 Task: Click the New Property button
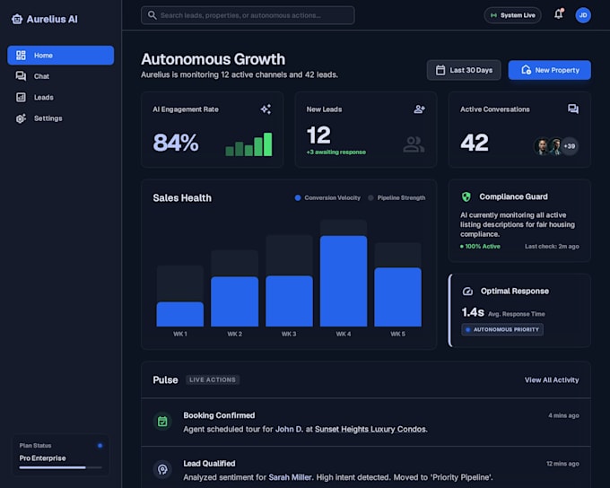(x=549, y=70)
